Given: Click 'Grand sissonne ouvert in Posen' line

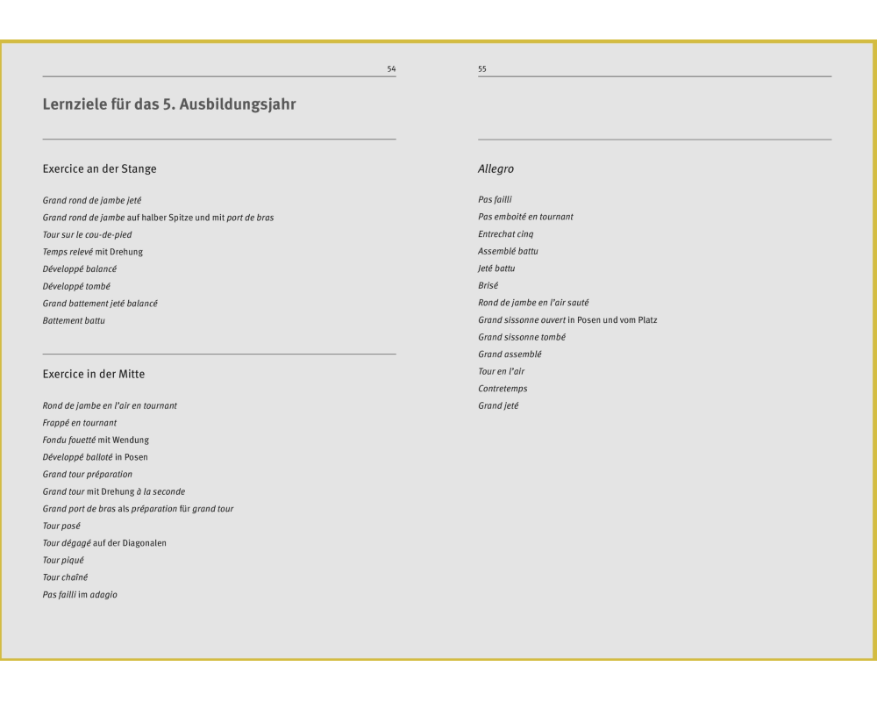Looking at the screenshot, I should pyautogui.click(x=567, y=319).
